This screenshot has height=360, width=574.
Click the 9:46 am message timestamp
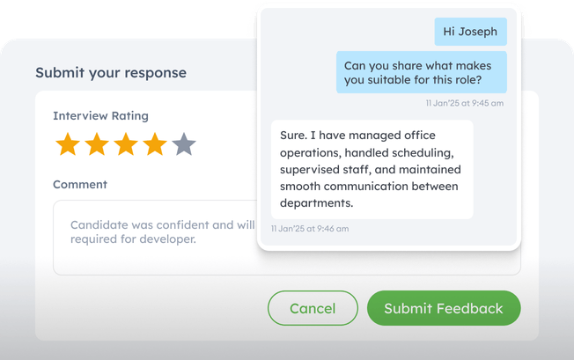(310, 229)
